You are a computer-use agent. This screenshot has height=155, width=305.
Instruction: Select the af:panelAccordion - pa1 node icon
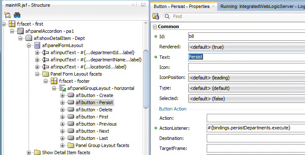coord(20,31)
